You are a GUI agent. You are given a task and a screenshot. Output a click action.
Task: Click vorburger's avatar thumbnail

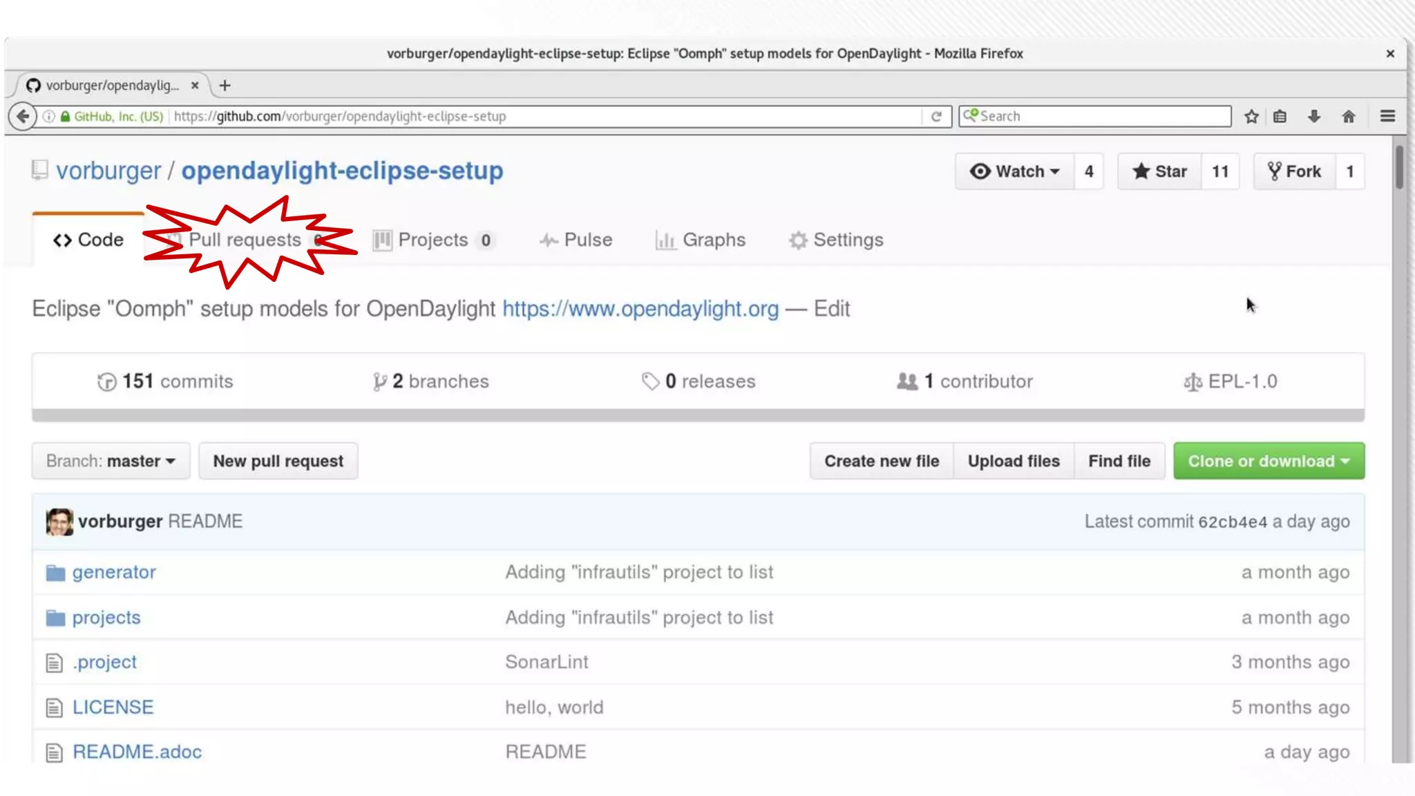(59, 522)
